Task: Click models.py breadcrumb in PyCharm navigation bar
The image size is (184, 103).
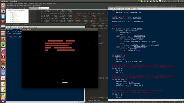Action: click(x=37, y=6)
